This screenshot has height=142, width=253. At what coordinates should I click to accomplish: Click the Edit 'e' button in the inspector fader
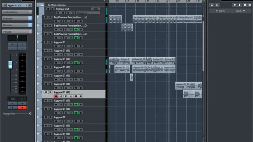click(x=22, y=48)
